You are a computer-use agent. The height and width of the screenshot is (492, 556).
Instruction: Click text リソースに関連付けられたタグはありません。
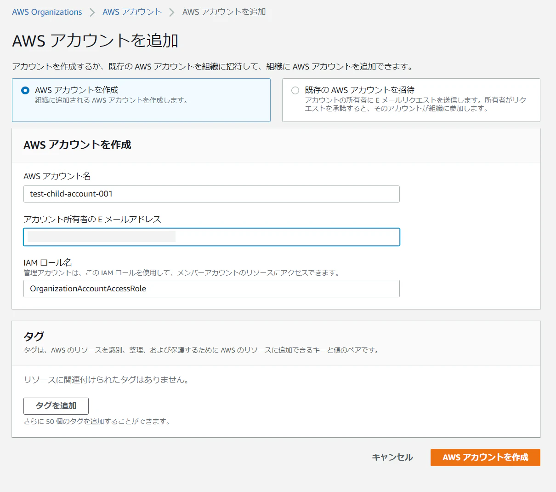click(107, 380)
